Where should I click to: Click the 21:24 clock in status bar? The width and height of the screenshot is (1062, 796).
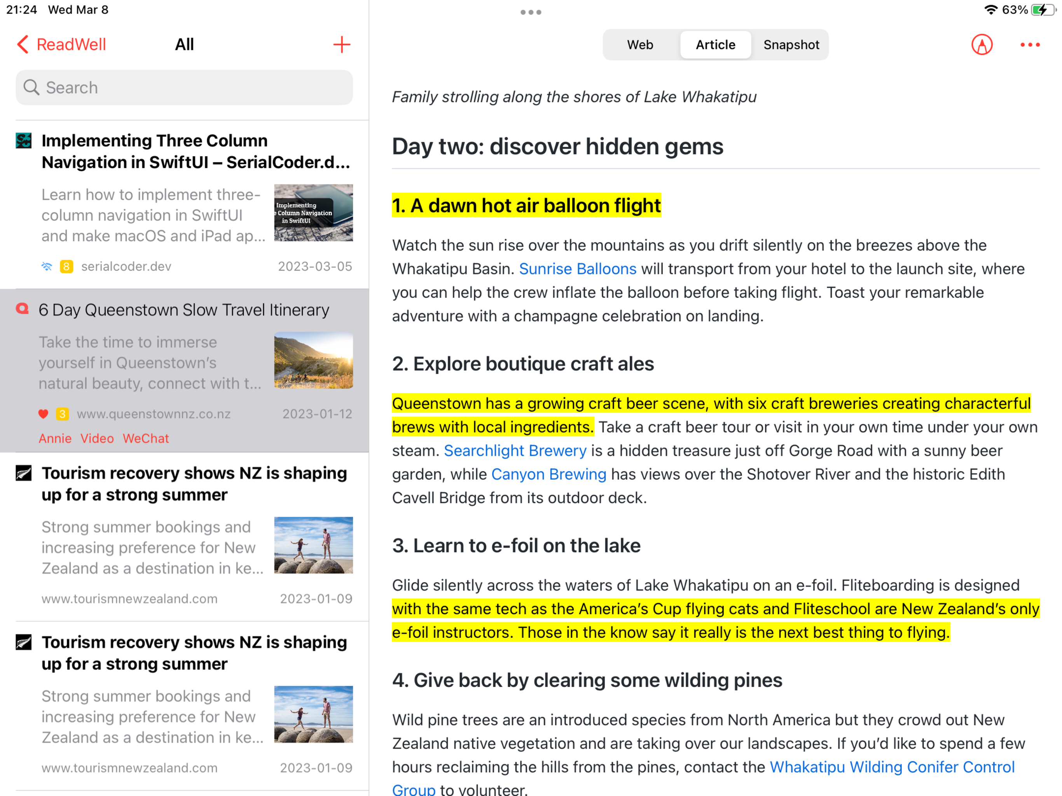point(22,10)
